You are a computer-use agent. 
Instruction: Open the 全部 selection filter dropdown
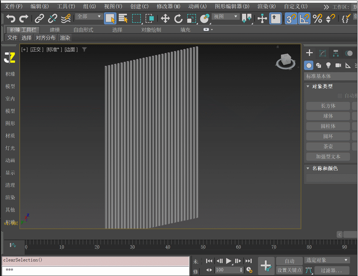89,17
